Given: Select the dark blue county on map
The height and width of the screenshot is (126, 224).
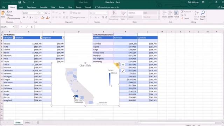Looking at the screenshot, I should point(77,96).
